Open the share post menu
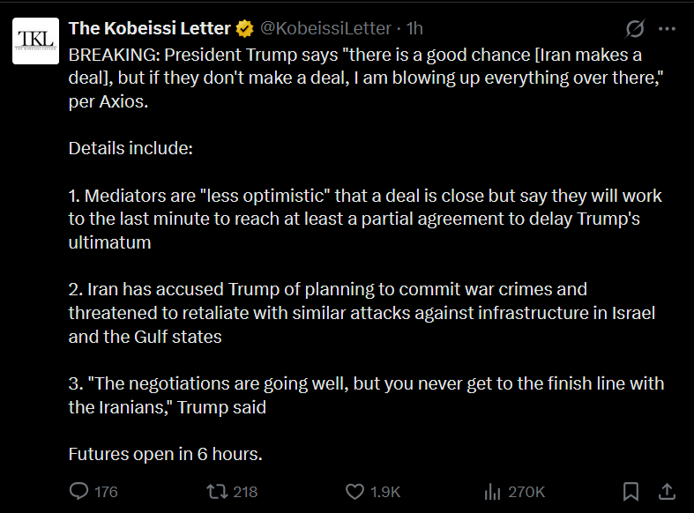694x513 pixels. coord(668,491)
